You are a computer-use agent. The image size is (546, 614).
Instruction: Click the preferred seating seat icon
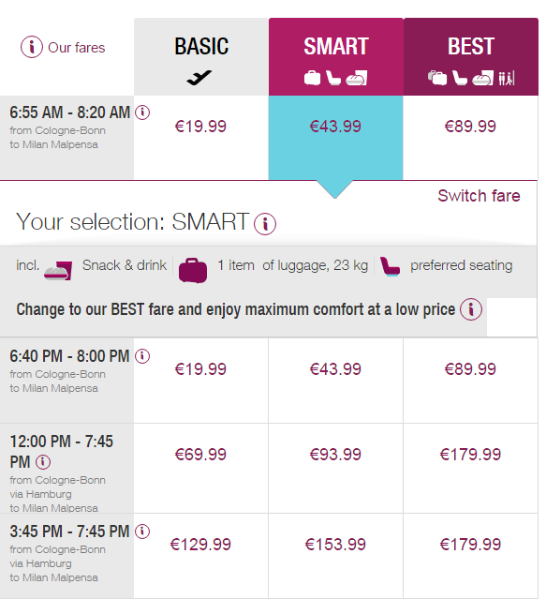(x=390, y=266)
